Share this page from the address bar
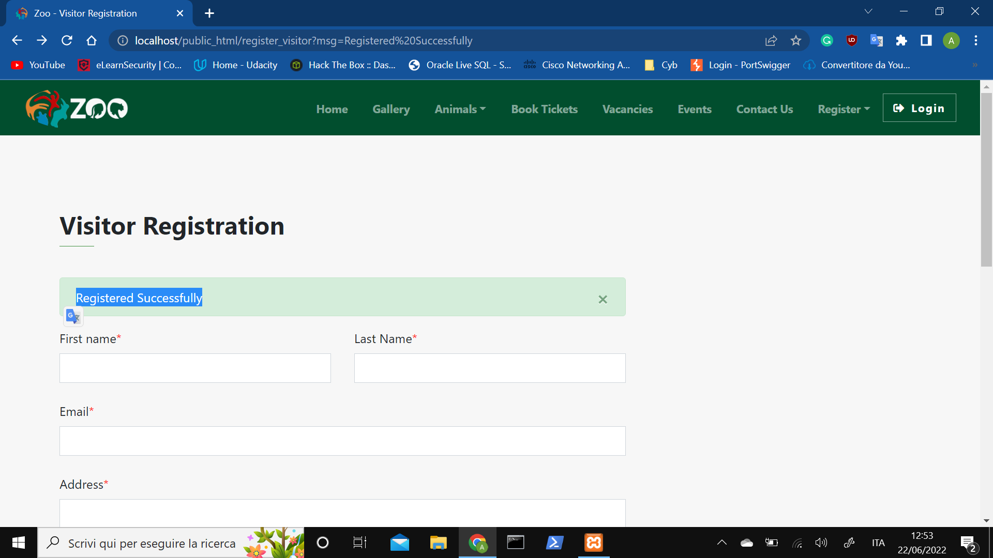The height and width of the screenshot is (558, 993). pyautogui.click(x=771, y=40)
